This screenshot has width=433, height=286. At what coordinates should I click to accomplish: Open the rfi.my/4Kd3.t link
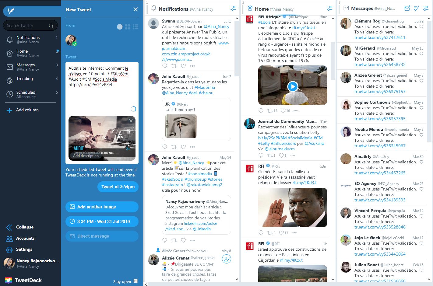tap(305, 183)
